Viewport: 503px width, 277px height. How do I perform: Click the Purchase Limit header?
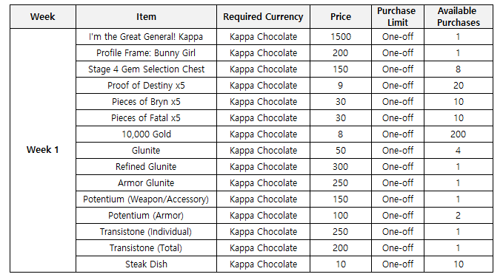click(x=398, y=17)
